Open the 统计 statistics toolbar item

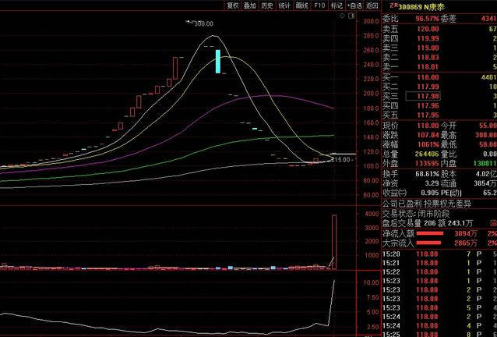(284, 5)
